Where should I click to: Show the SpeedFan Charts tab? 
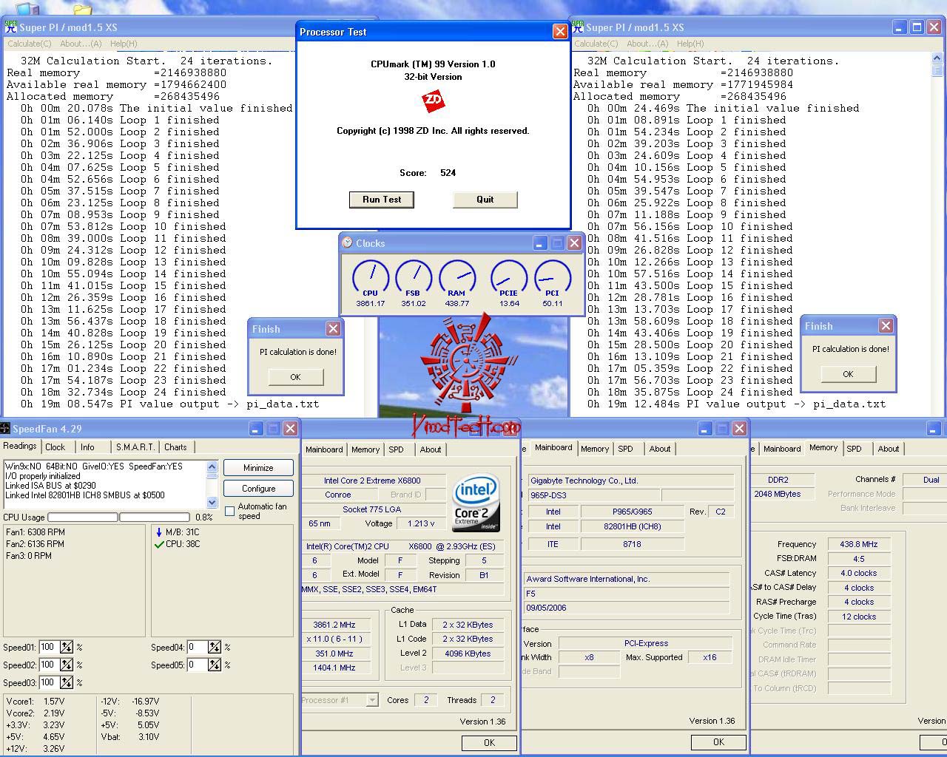[x=175, y=447]
